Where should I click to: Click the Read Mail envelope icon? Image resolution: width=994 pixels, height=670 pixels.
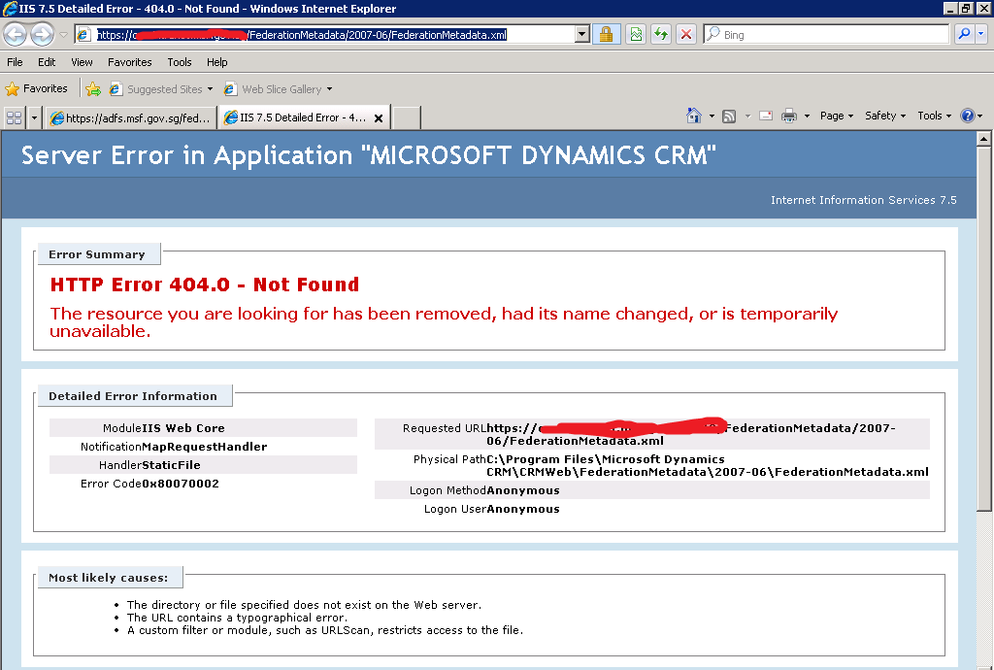(x=766, y=116)
